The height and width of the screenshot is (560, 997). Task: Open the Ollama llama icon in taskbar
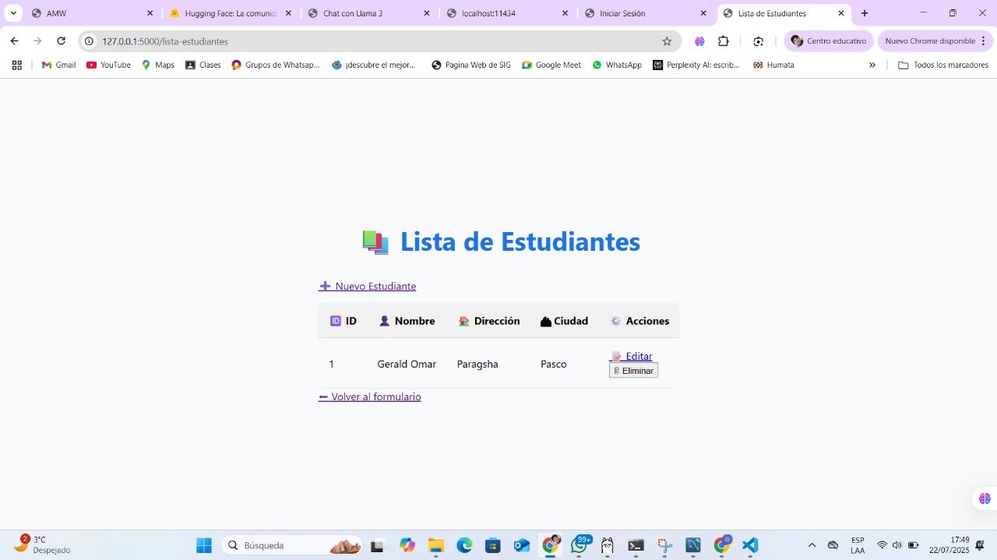click(608, 545)
